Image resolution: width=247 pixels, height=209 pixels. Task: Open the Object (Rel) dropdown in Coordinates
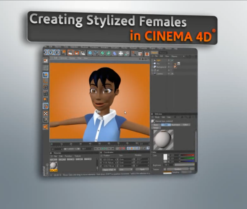(x=109, y=170)
